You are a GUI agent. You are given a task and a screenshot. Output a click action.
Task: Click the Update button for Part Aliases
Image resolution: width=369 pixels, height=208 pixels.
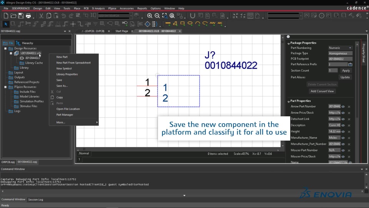tap(345, 77)
